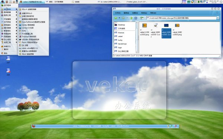223x139 pixels.
Task: Open the 编辑 menu in file manager
Action: tap(126, 13)
